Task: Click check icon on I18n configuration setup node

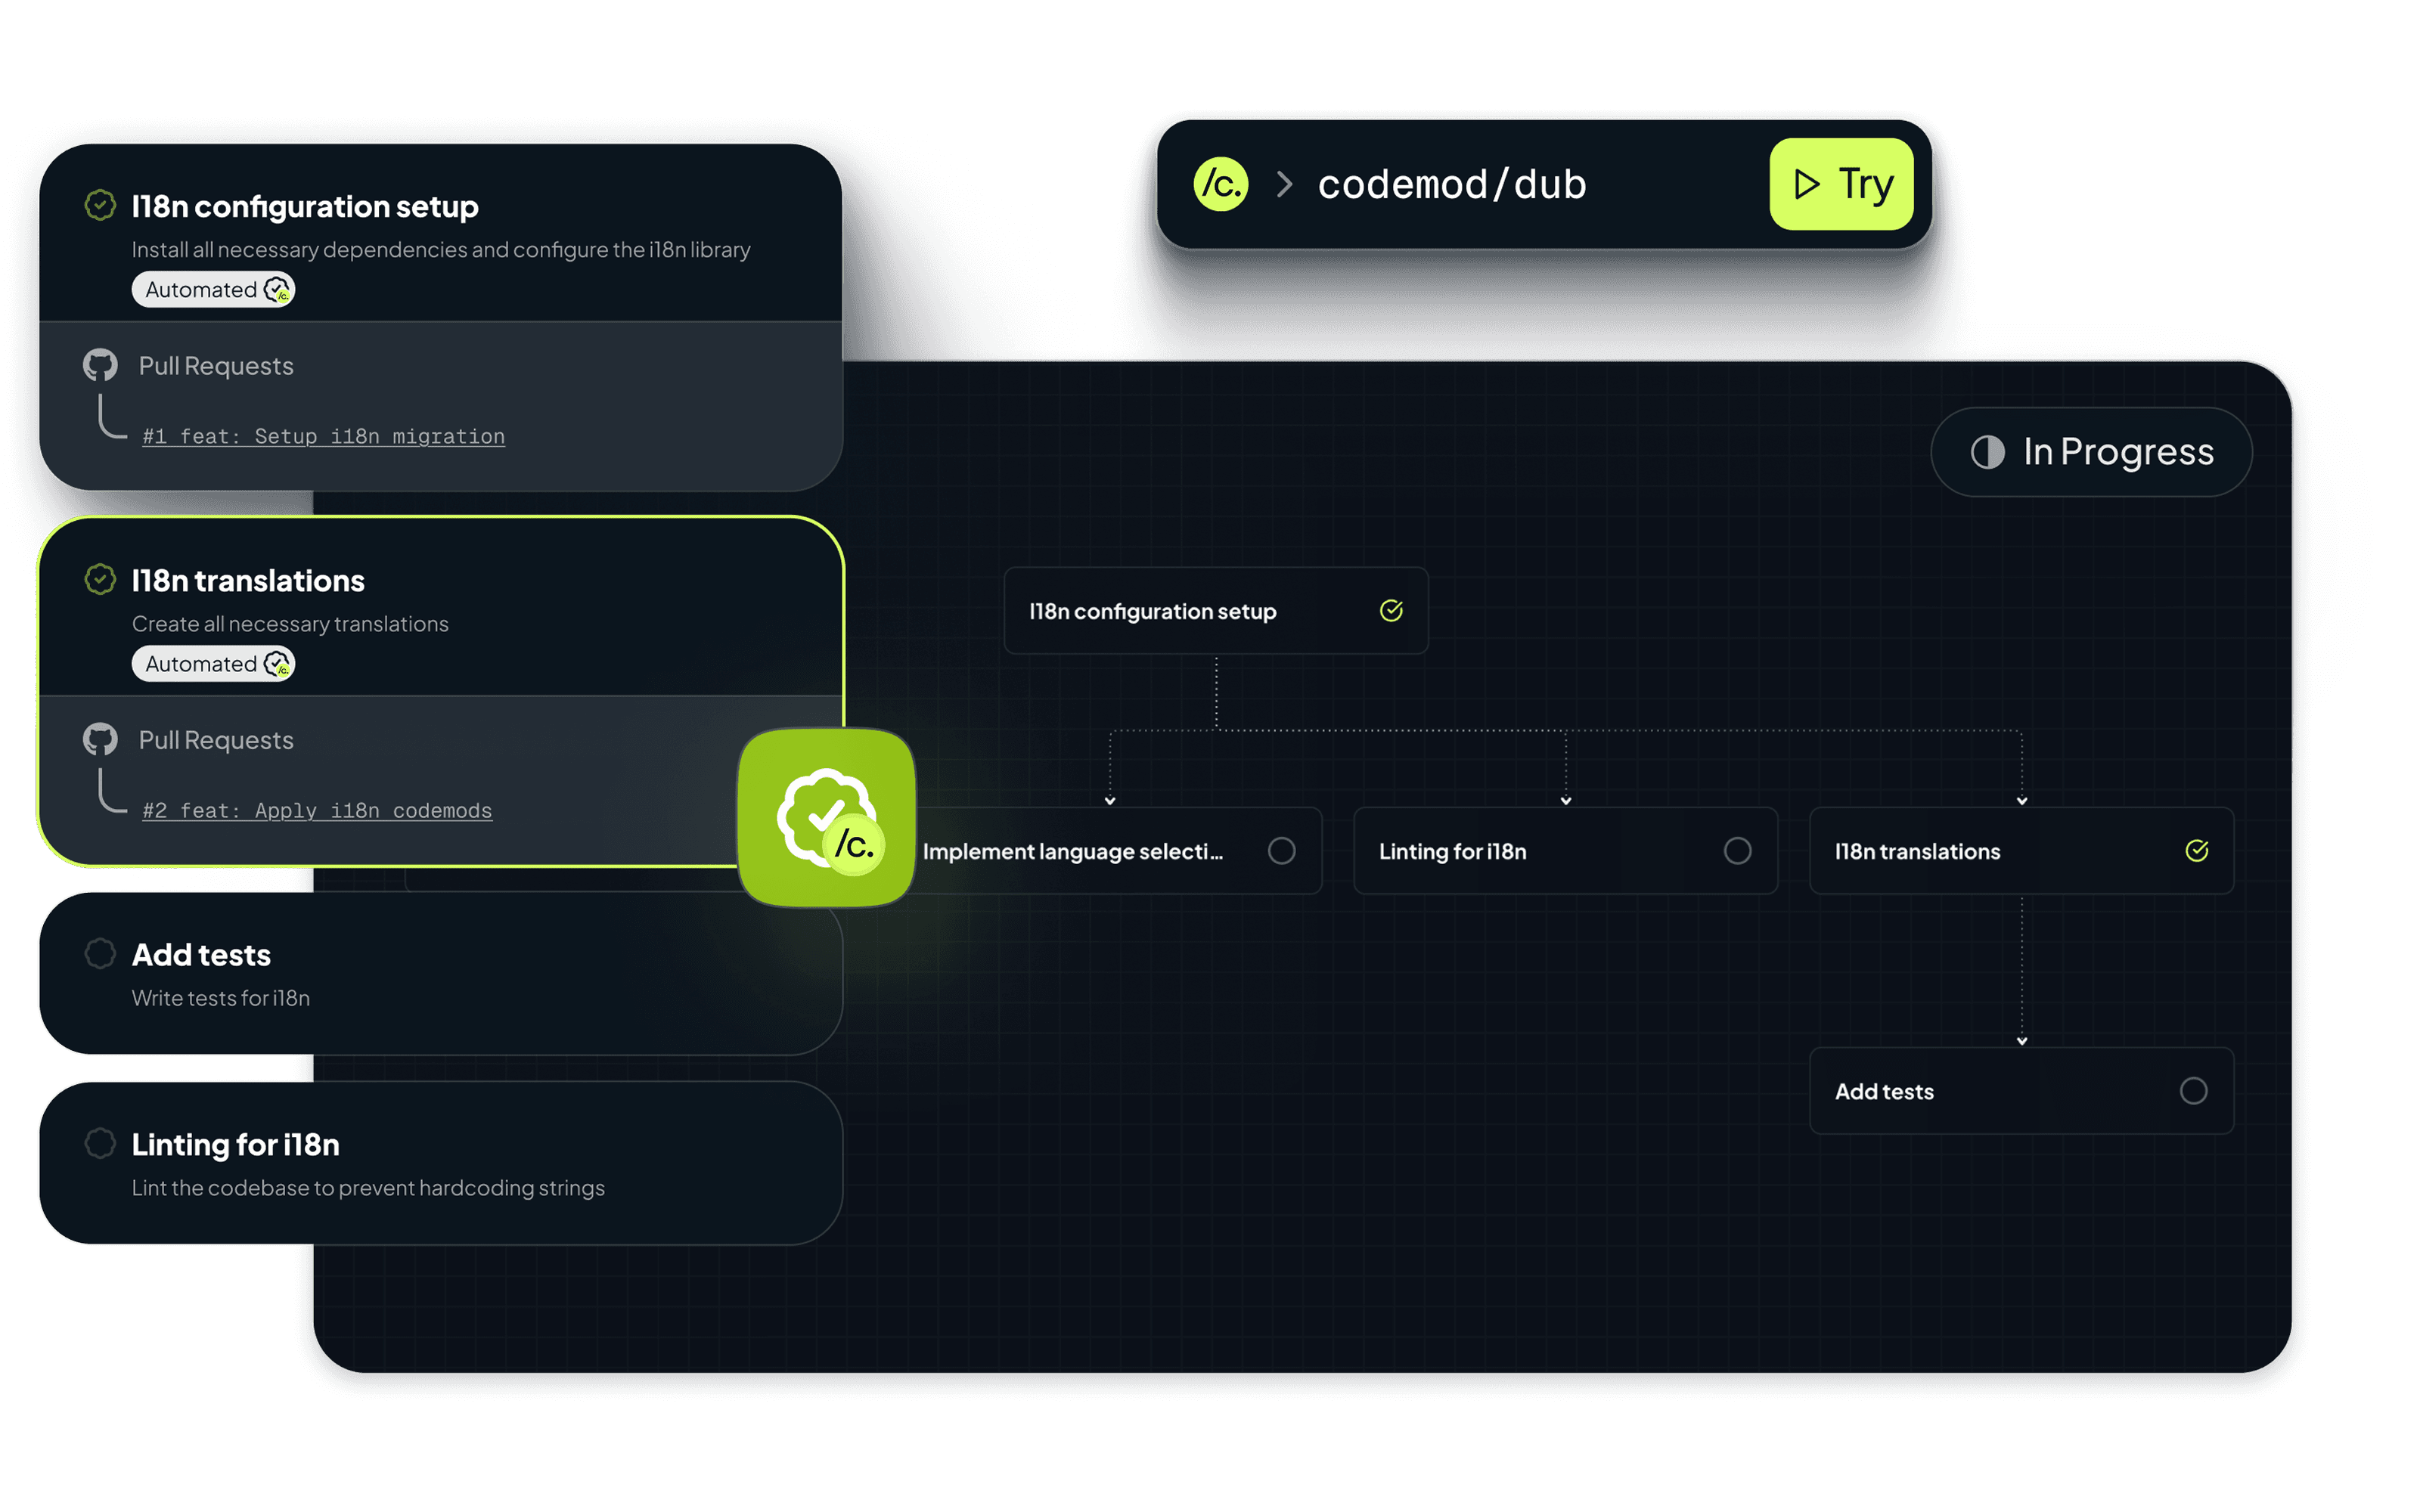Action: [x=1391, y=610]
